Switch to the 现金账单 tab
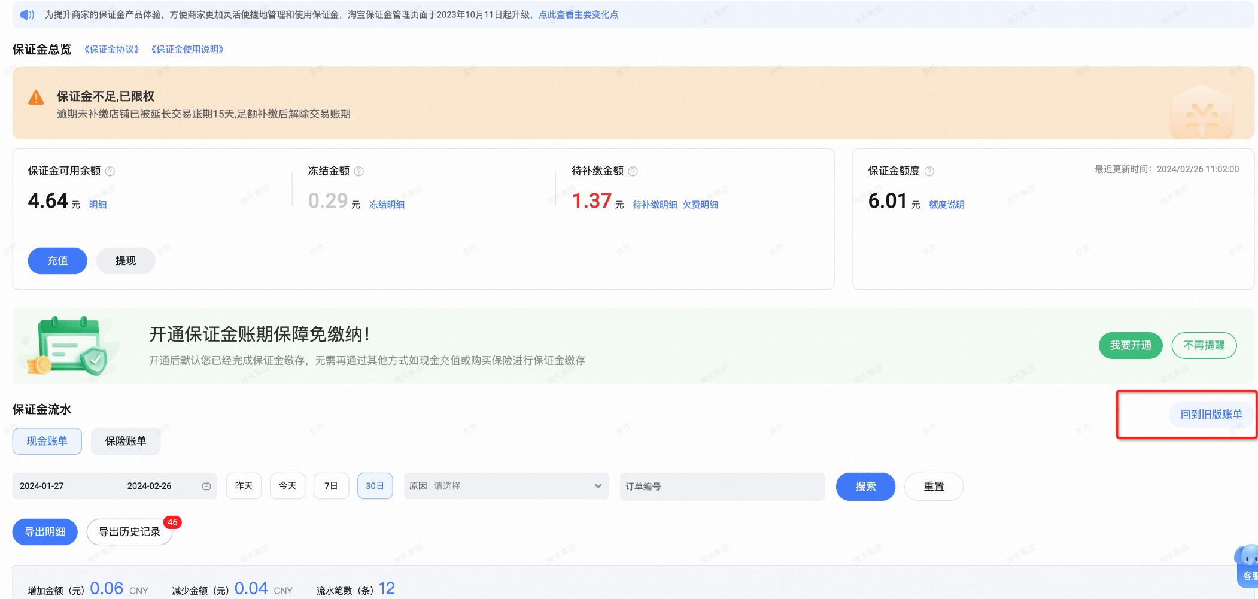The image size is (1258, 599). 47,441
